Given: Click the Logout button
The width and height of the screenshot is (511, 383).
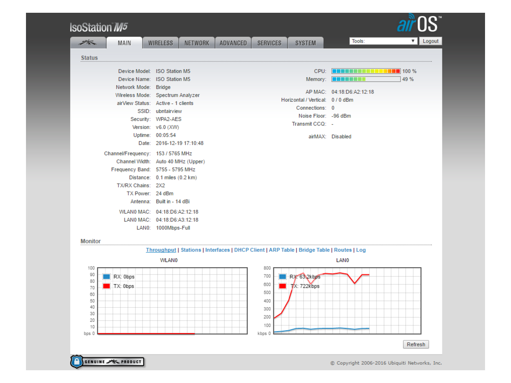Looking at the screenshot, I should click(x=431, y=41).
